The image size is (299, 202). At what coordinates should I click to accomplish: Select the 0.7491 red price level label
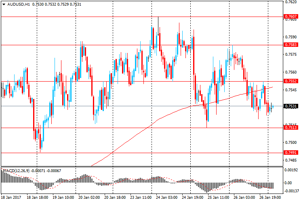point(291,153)
